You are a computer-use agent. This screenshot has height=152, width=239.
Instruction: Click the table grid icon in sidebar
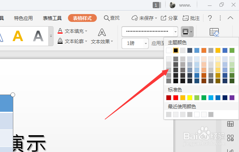tap(230, 124)
